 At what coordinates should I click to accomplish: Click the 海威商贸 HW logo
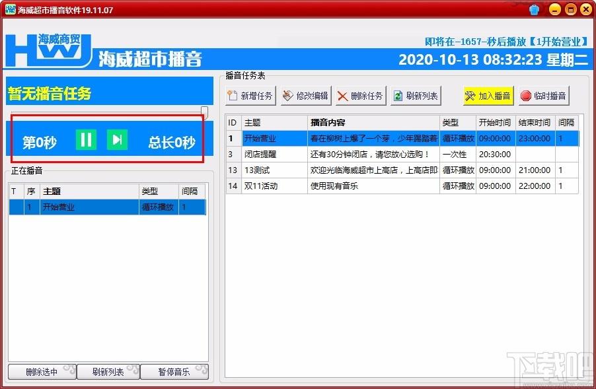(49, 51)
